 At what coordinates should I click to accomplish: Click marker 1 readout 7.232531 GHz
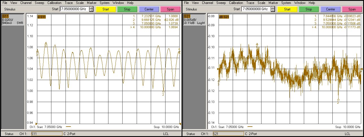point(151,16)
